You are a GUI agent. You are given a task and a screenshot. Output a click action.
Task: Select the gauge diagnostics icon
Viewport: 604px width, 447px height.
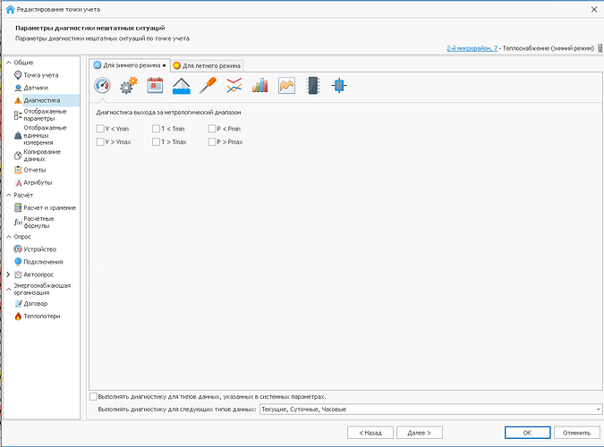[x=102, y=86]
